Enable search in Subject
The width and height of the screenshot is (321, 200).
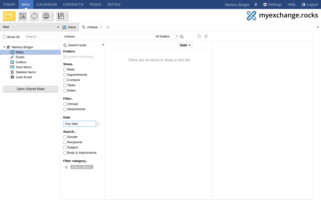pos(65,148)
